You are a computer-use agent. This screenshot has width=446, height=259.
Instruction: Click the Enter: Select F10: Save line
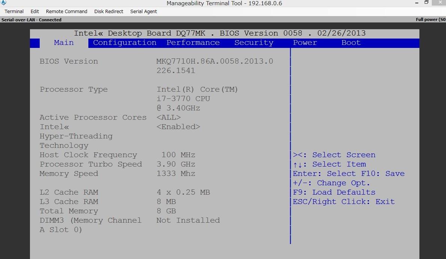coord(349,174)
